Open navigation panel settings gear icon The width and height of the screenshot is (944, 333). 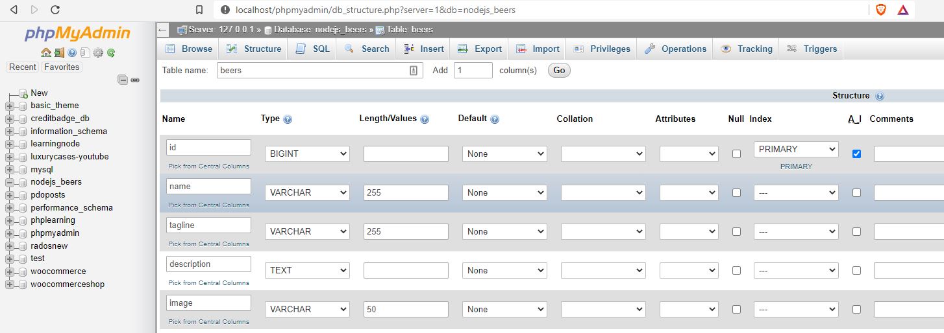pos(98,53)
